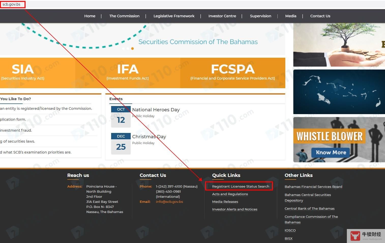Open the Home menu item

click(x=90, y=16)
